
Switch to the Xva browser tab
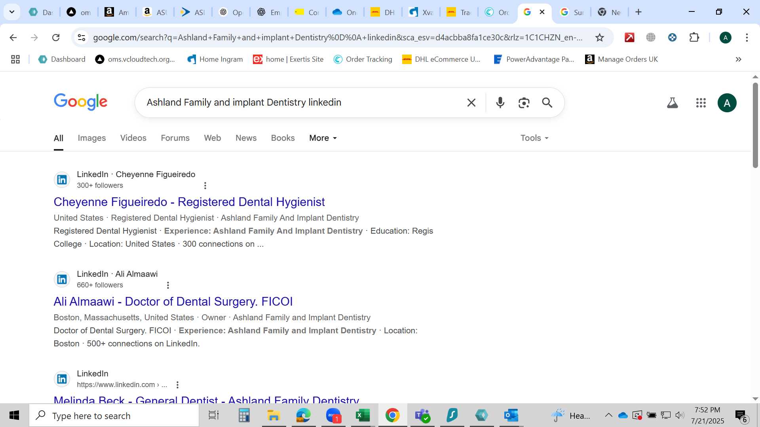(x=421, y=12)
